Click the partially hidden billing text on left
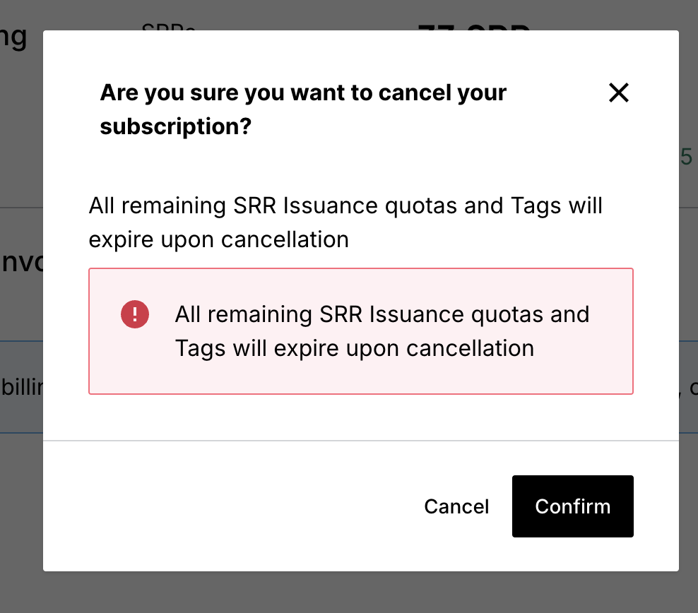 coord(21,388)
